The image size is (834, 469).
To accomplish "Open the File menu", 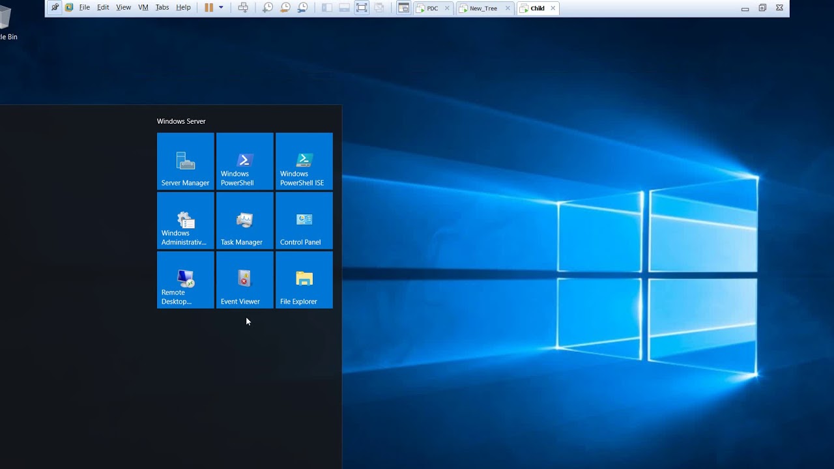I will pyautogui.click(x=85, y=8).
